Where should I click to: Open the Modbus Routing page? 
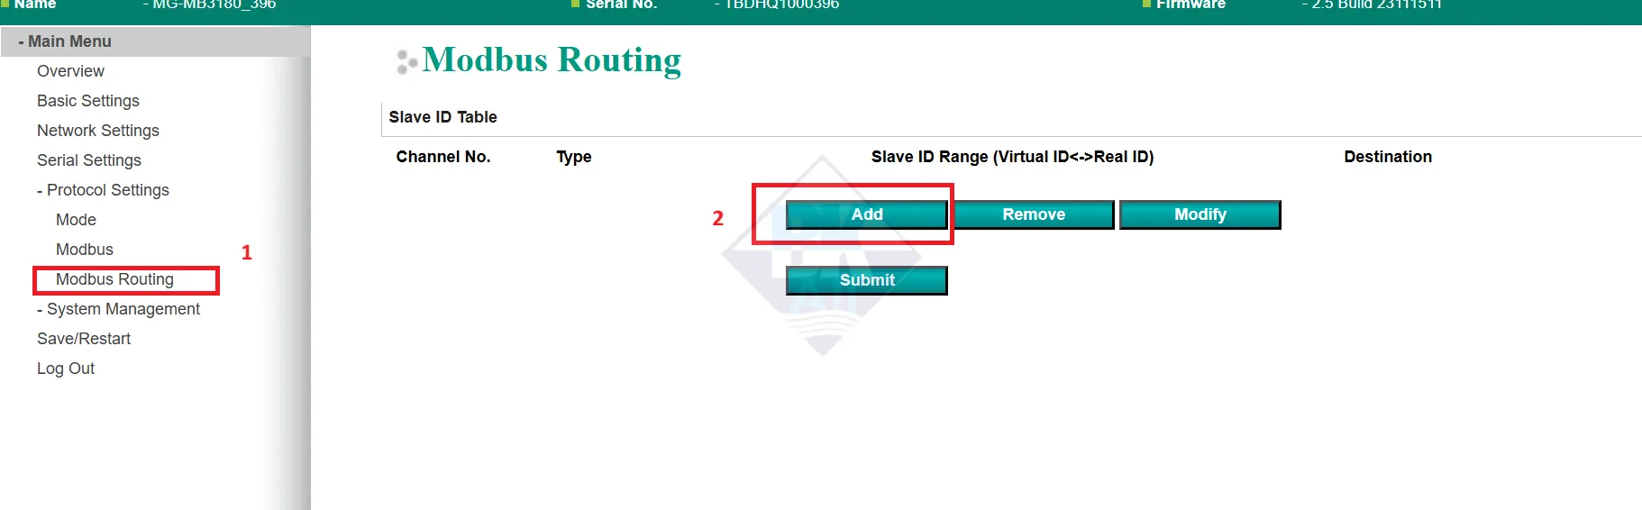click(x=114, y=279)
